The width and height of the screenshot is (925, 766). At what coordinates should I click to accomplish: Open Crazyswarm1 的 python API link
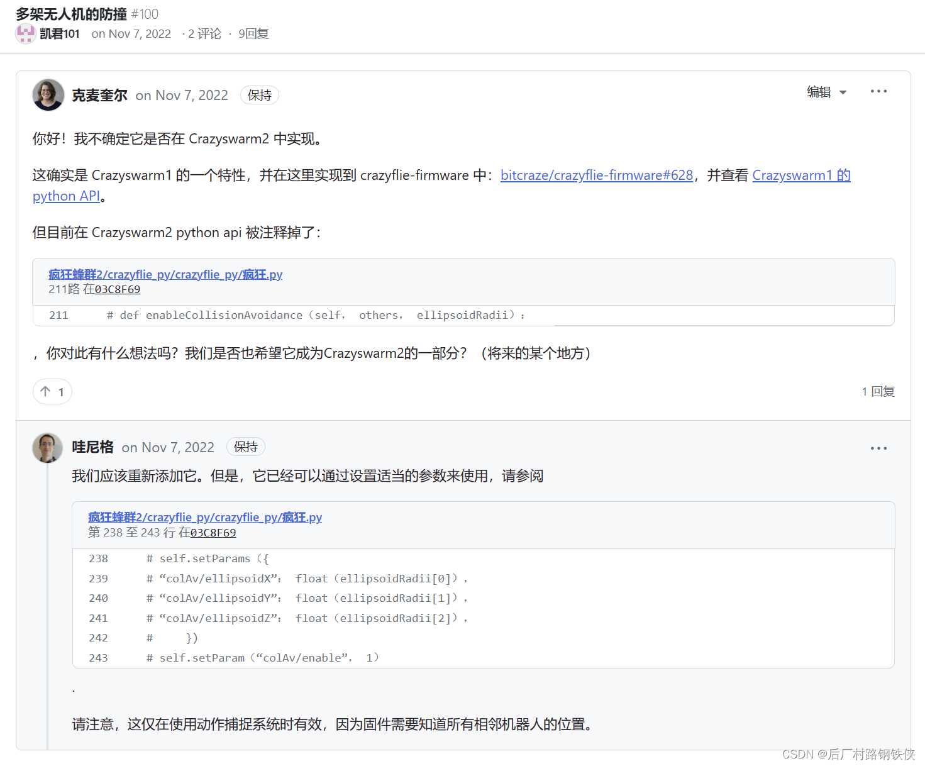coord(801,175)
